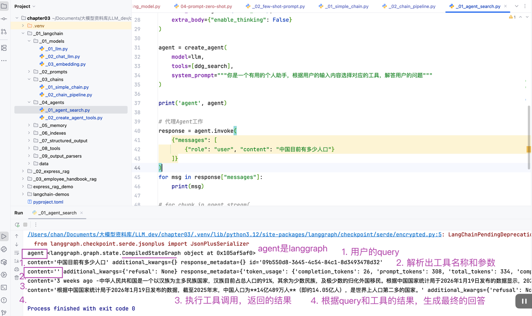This screenshot has height=316, width=532.
Task: Click the yellow warning stripe marker
Action: click(x=529, y=149)
